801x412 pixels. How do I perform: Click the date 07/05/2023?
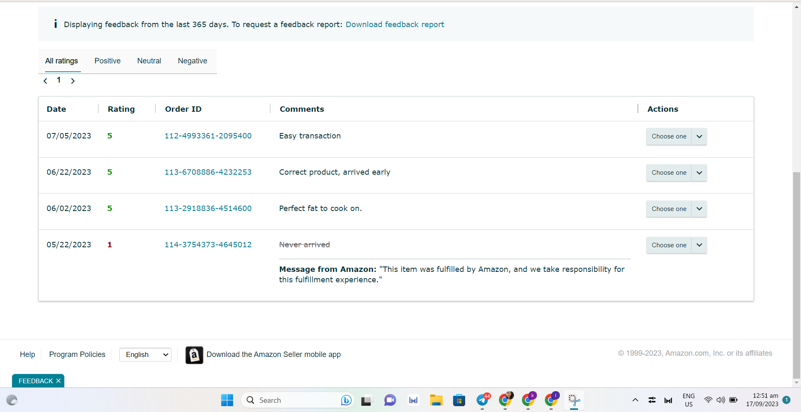(x=69, y=136)
